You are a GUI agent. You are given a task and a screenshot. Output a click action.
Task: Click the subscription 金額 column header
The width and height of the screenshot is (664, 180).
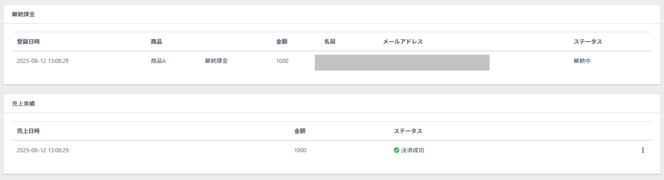tap(282, 42)
